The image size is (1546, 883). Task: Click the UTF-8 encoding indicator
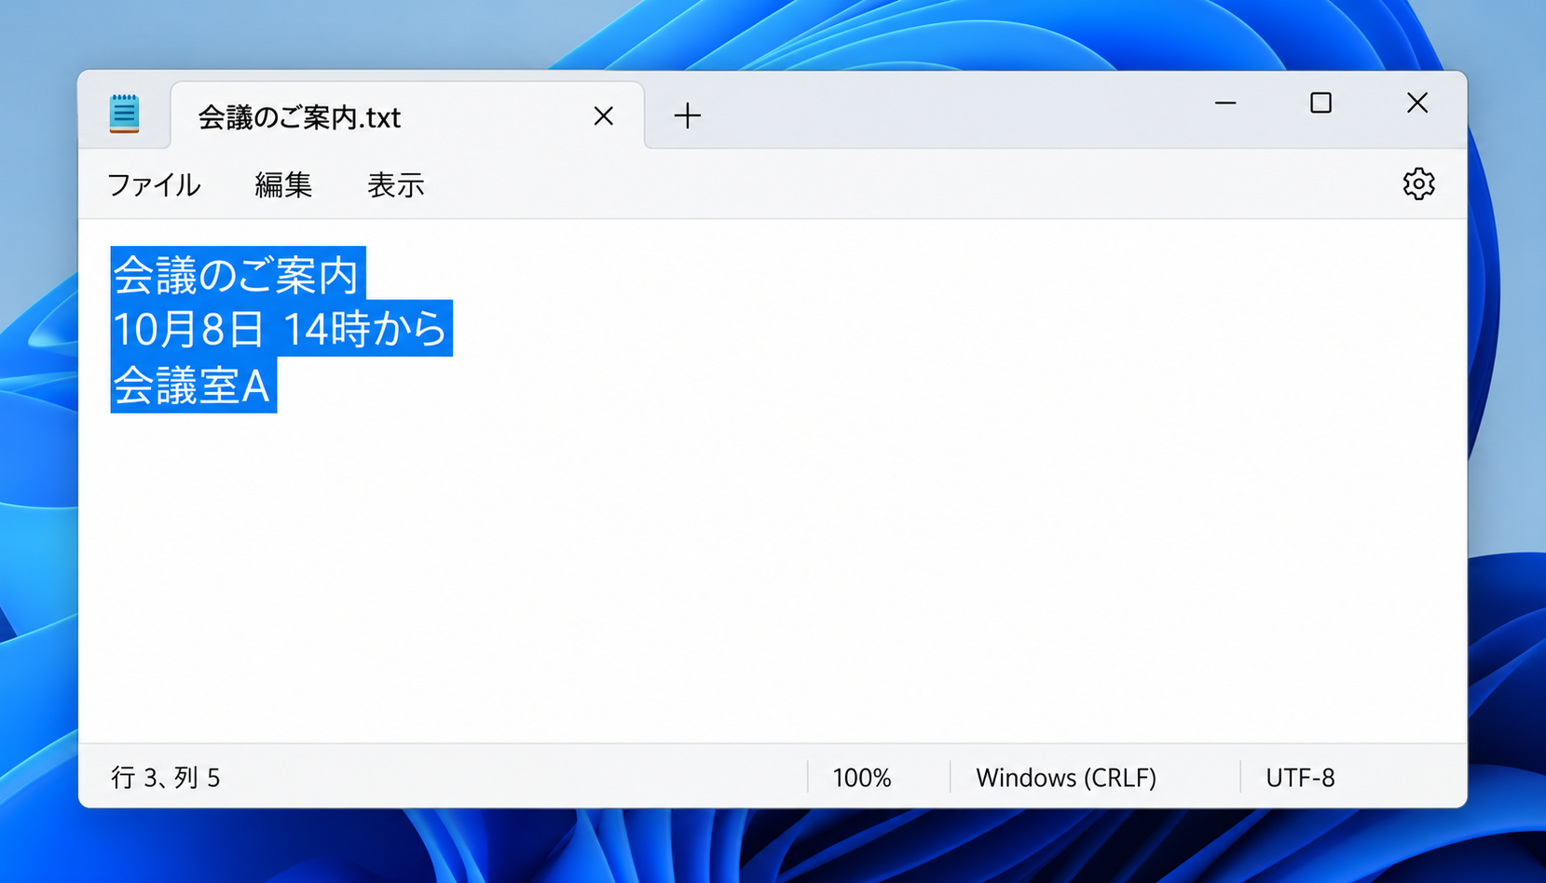click(1300, 778)
